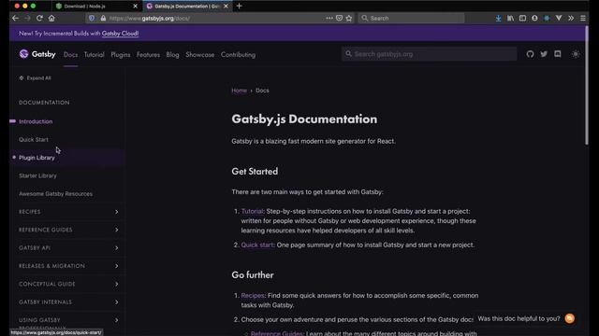Click the browser Search box
This screenshot has height=336, width=599.
click(x=411, y=18)
